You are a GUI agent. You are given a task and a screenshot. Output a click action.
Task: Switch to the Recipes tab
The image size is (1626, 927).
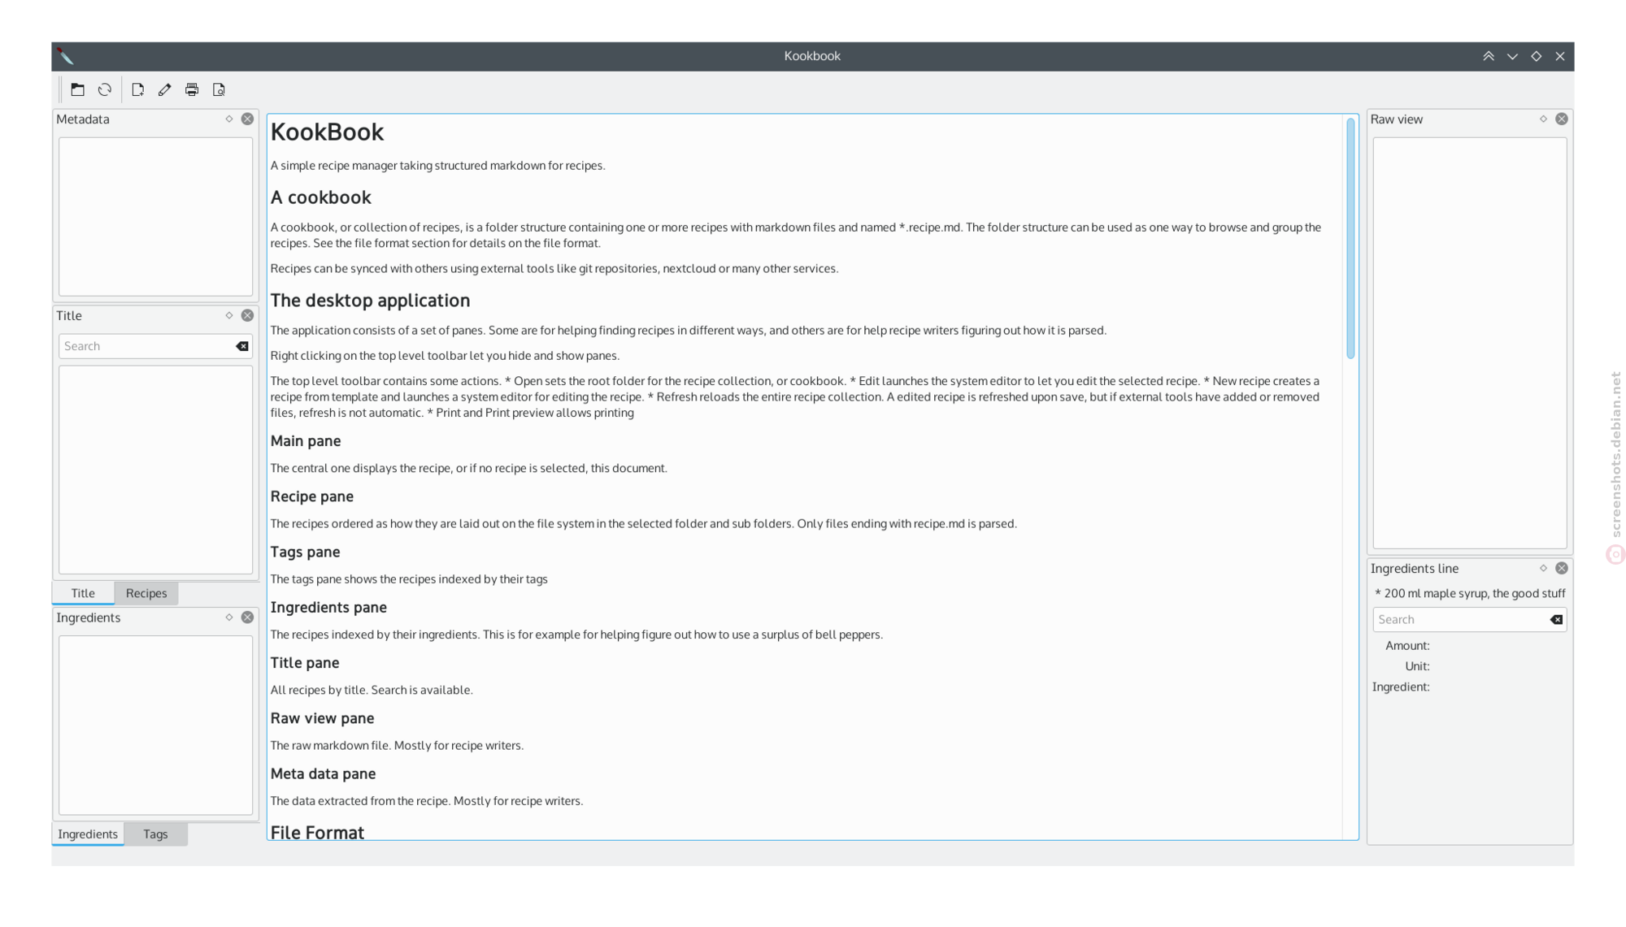click(x=146, y=593)
